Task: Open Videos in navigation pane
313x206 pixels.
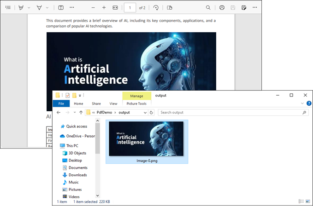Action: pos(71,197)
